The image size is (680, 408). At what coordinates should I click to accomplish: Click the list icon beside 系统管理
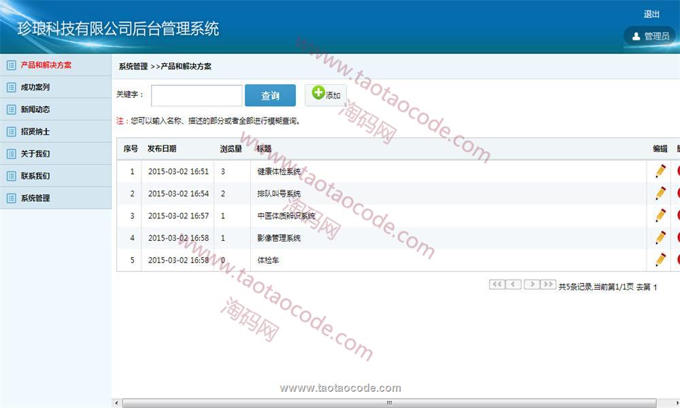coord(11,198)
